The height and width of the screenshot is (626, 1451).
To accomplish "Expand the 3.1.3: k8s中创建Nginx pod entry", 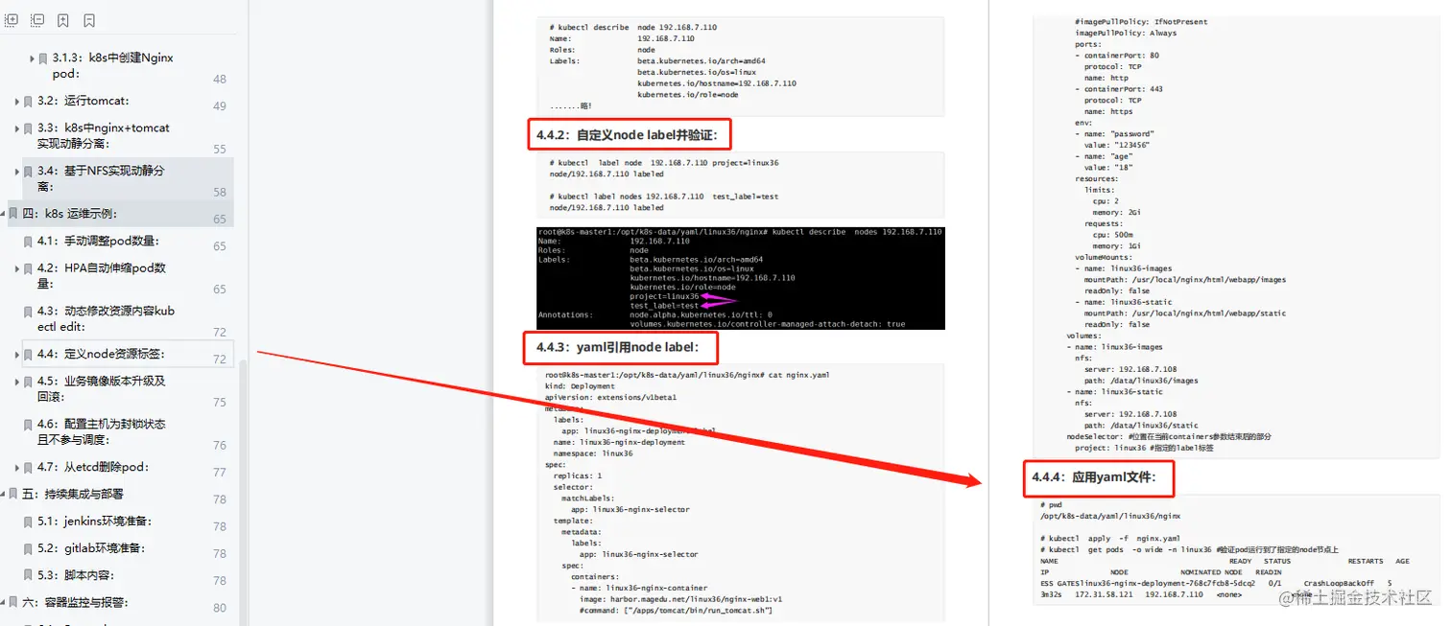I will (x=32, y=58).
